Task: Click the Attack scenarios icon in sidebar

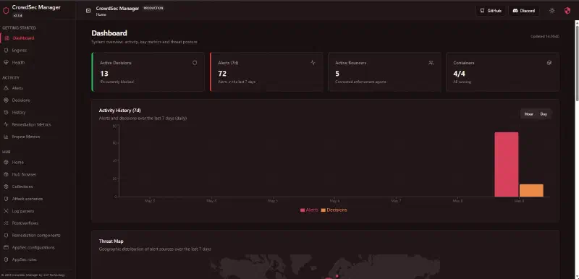Action: (x=6, y=199)
